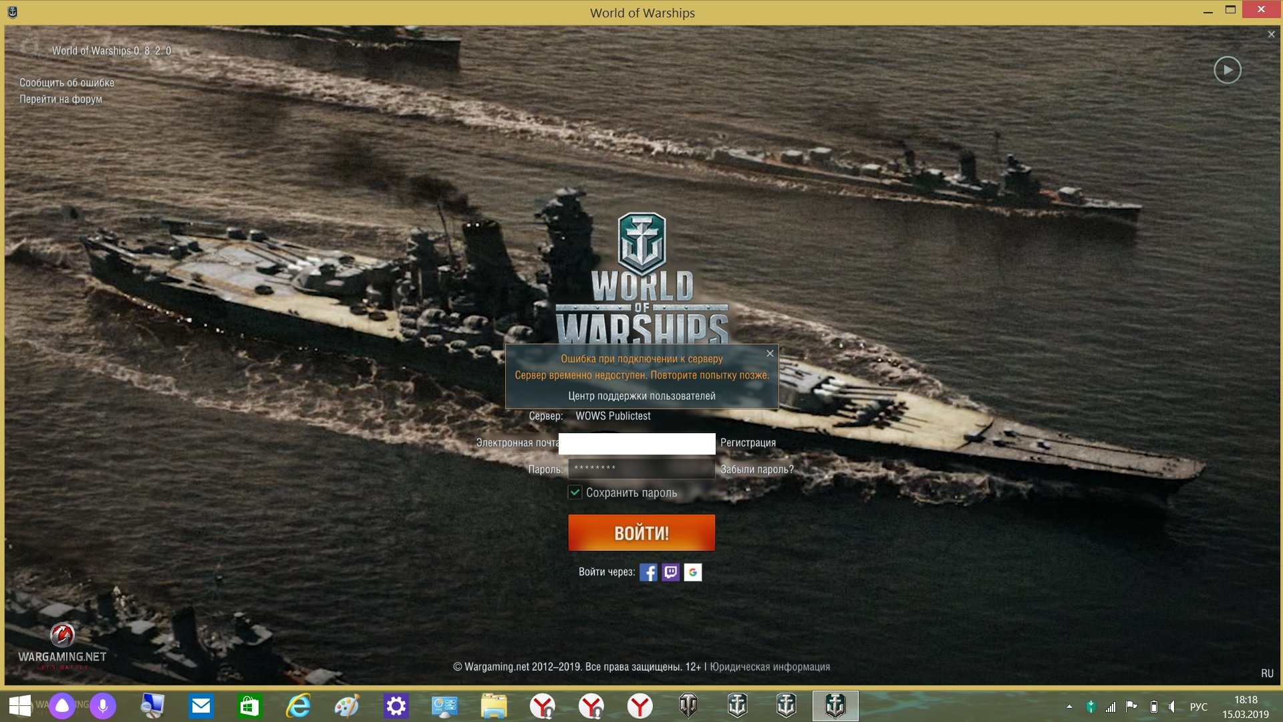Viewport: 1283px width, 722px height.
Task: Open the Забыли пароль? link
Action: click(757, 469)
